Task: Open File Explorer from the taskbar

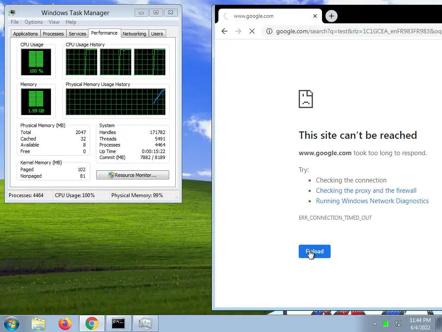Action: [38, 323]
